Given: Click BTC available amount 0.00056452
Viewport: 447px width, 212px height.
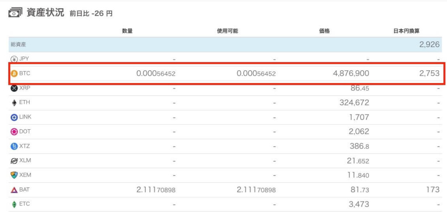Looking at the screenshot, I should pyautogui.click(x=256, y=73).
